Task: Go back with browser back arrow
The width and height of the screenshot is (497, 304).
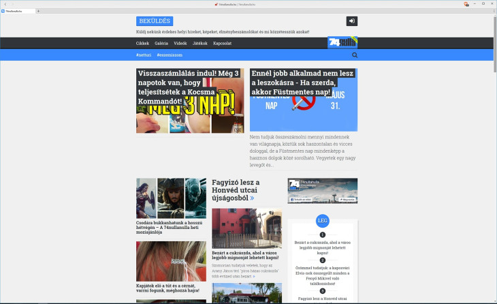Action: (x=5, y=4)
